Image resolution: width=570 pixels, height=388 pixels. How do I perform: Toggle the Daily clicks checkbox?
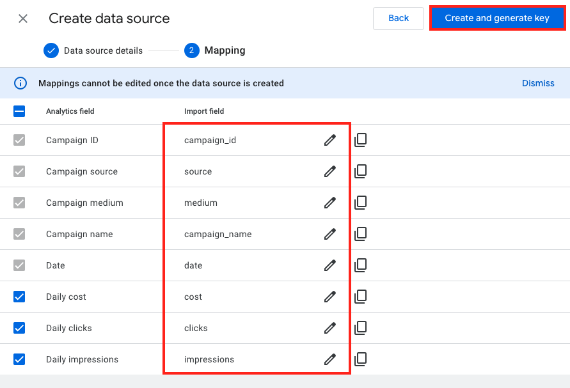tap(19, 328)
